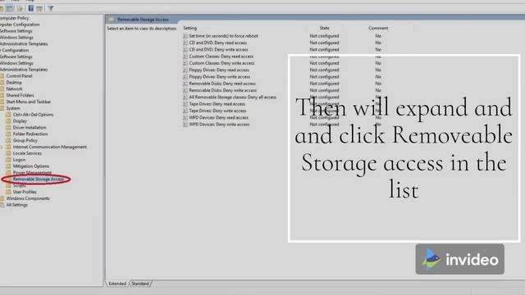Screen dimensions: 525x295
Task: Open Help from the blue toolbar icon
Action: (x=30, y=8)
